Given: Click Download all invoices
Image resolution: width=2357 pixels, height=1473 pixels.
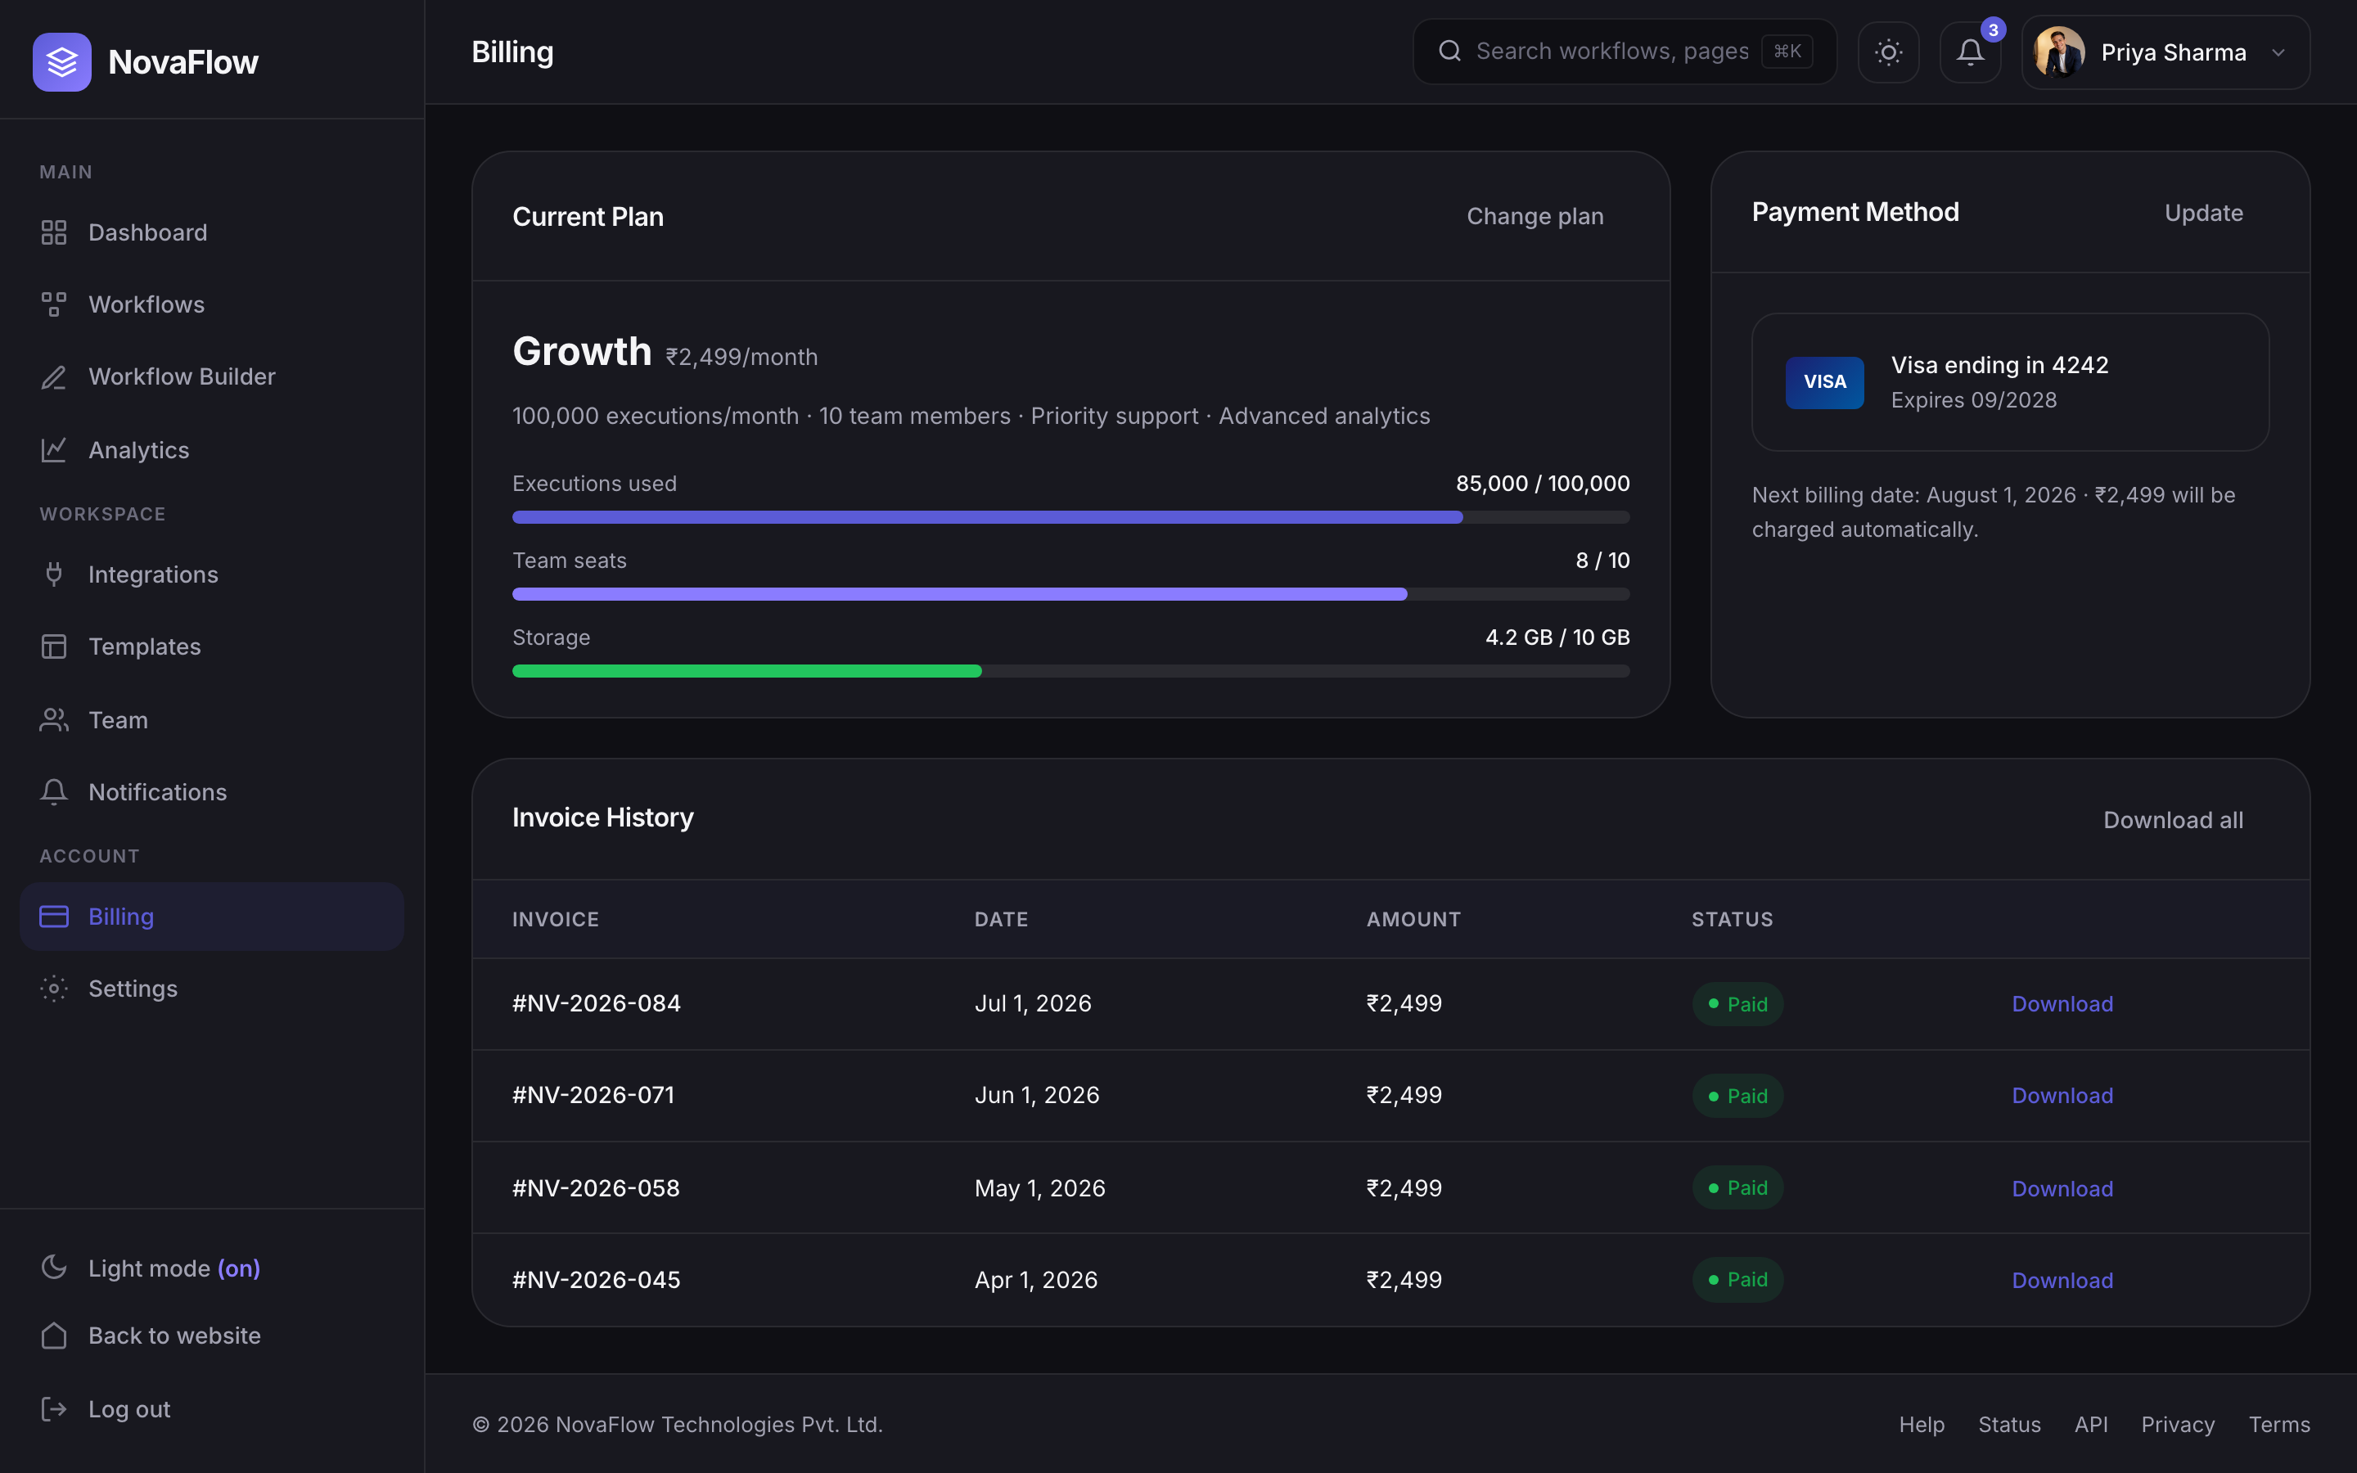Looking at the screenshot, I should (x=2173, y=820).
